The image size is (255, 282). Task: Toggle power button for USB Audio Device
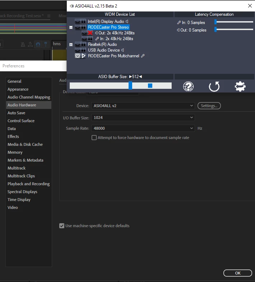tap(78, 50)
